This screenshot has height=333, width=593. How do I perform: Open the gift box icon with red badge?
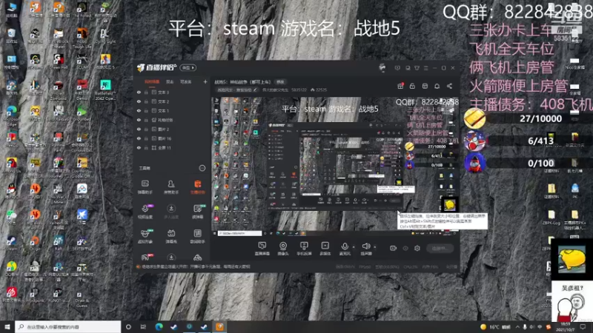point(400,86)
